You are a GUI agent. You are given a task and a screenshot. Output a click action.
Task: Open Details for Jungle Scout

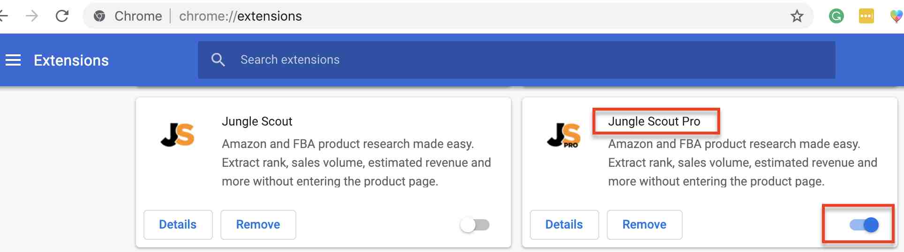coord(178,225)
